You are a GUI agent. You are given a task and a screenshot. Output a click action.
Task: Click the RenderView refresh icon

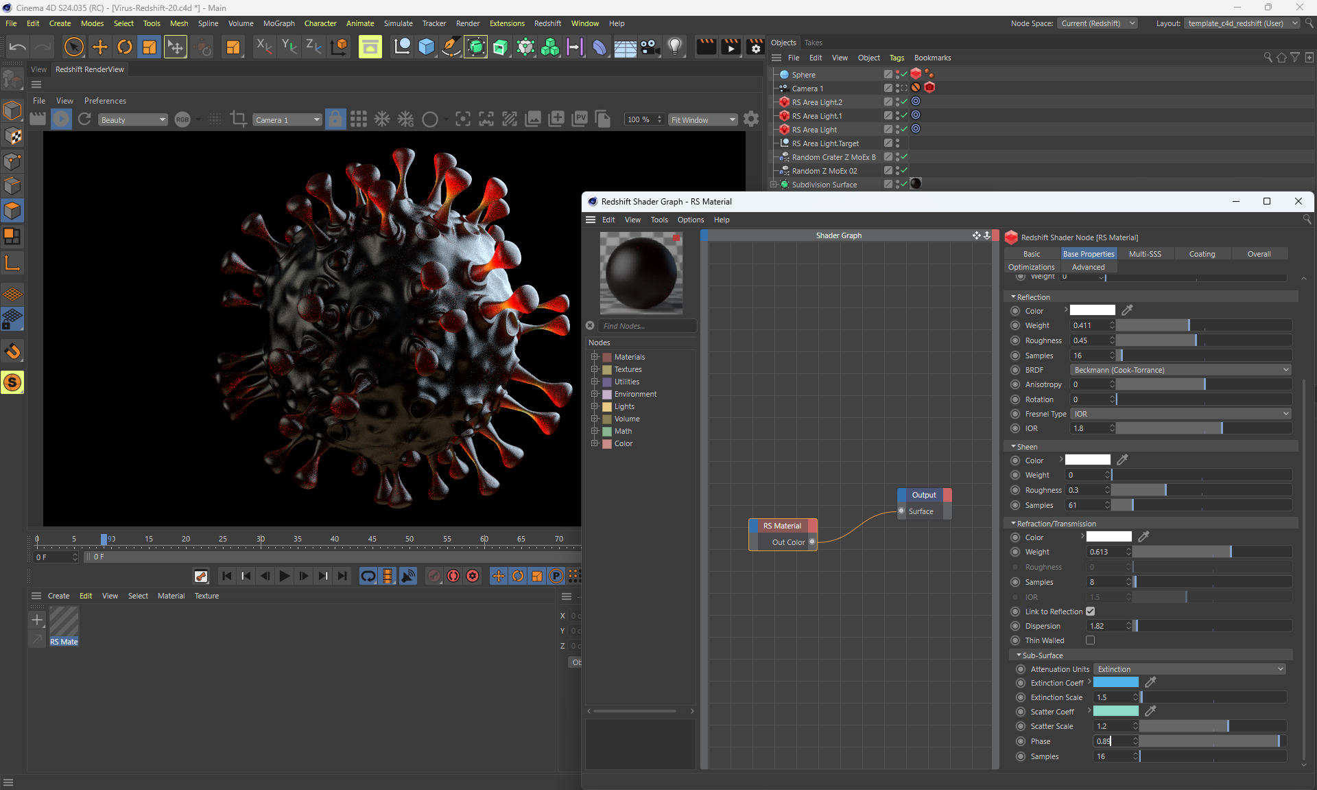pyautogui.click(x=84, y=119)
